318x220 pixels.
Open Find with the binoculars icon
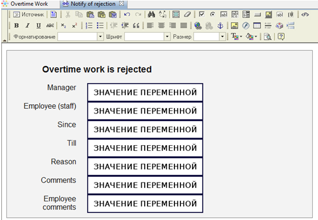coord(151,15)
